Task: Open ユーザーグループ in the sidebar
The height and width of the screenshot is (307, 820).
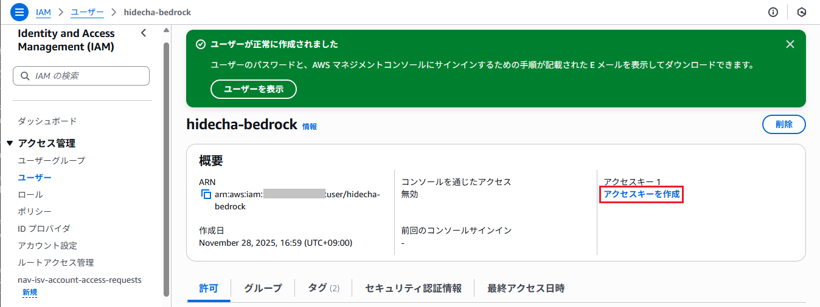Action: click(x=52, y=160)
